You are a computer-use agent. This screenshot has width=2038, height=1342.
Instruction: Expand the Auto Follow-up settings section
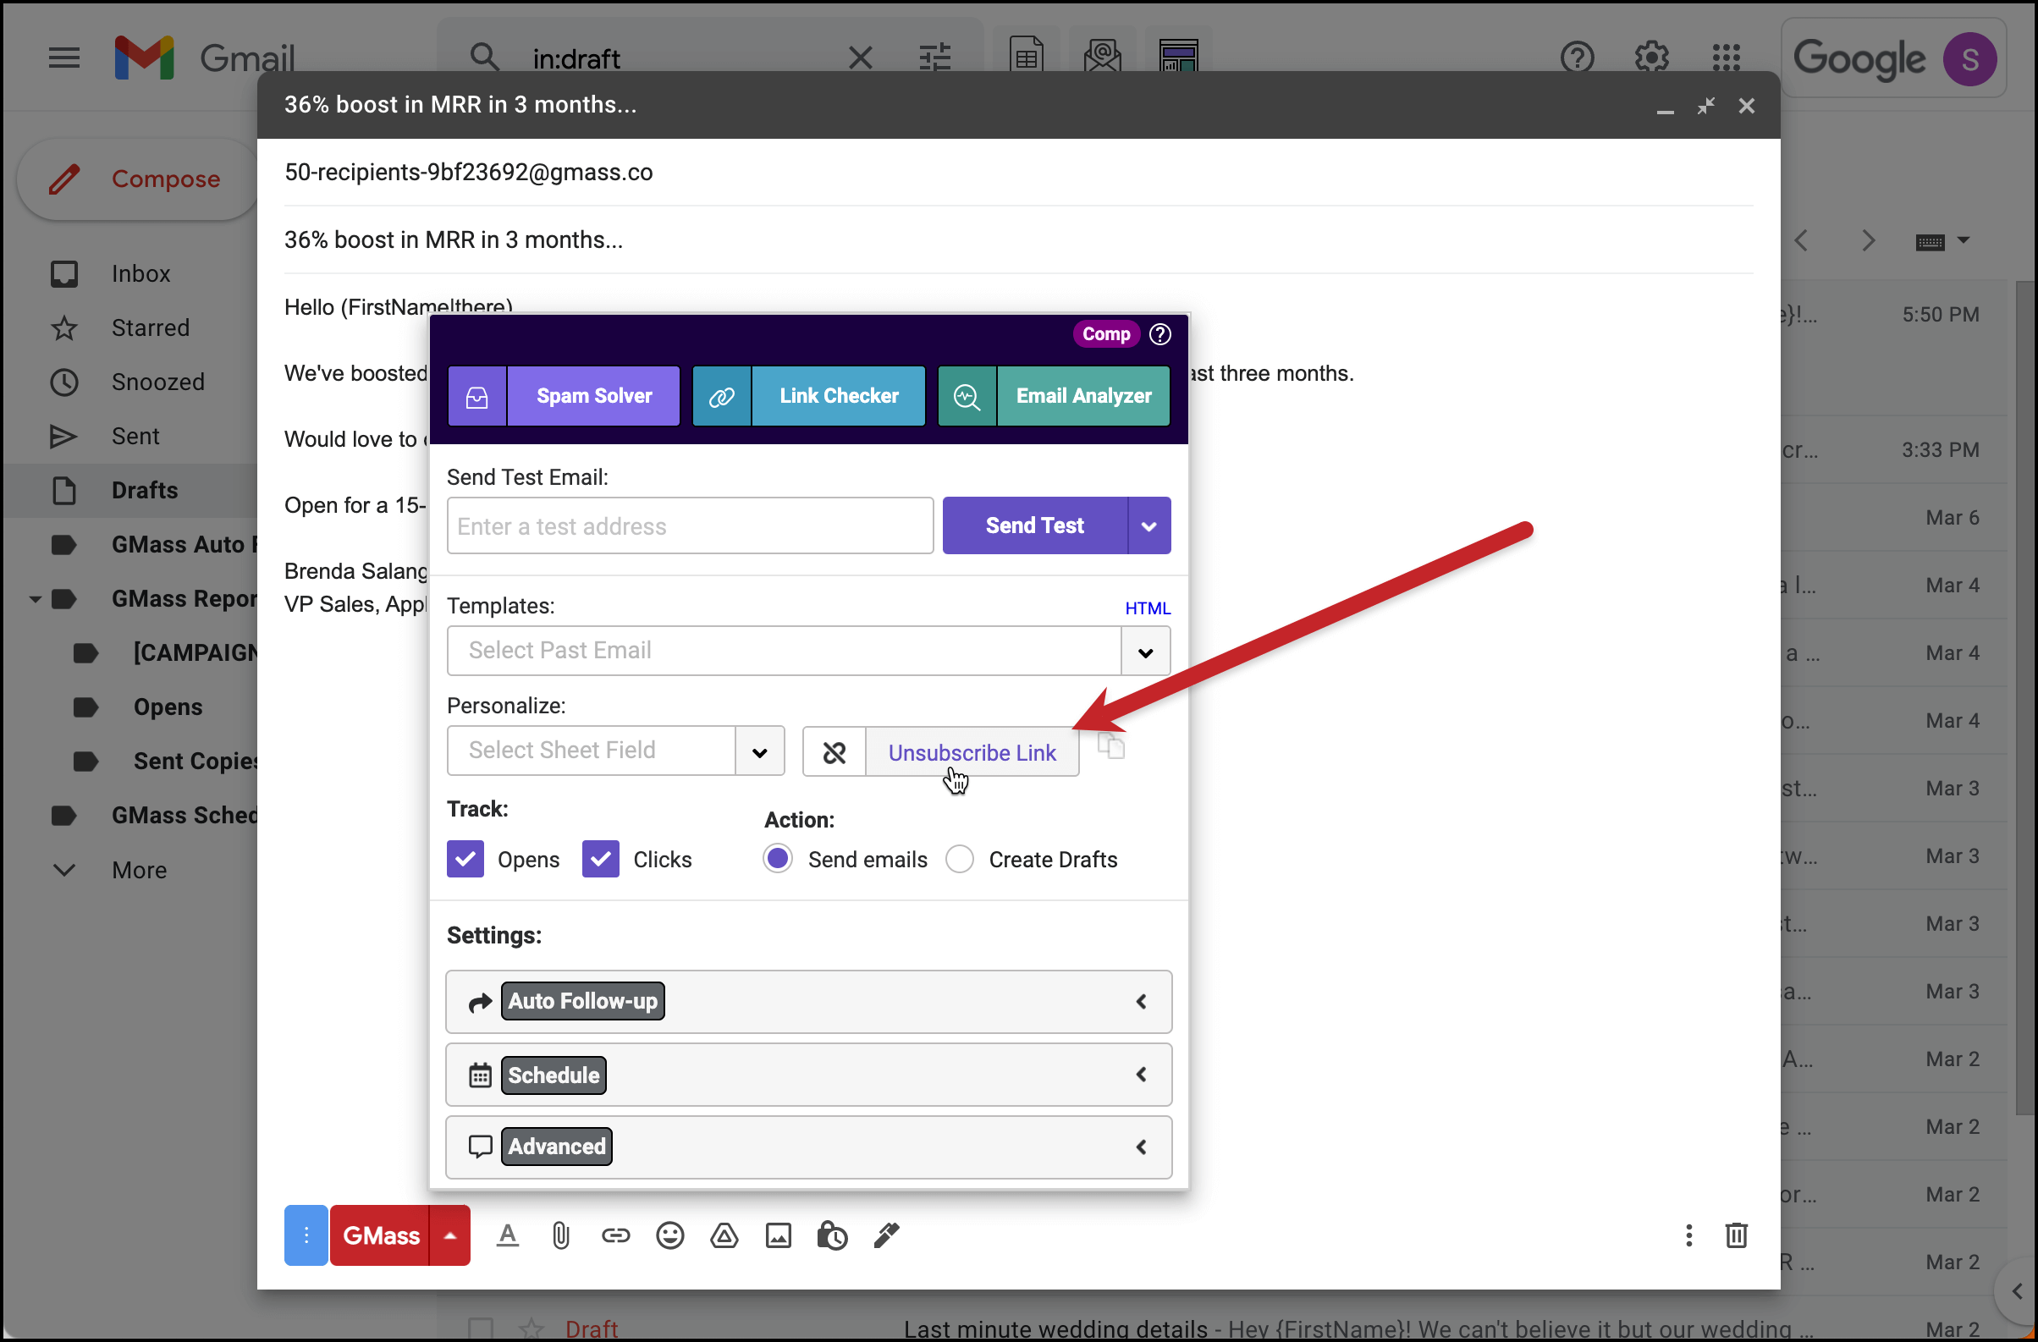tap(808, 1001)
